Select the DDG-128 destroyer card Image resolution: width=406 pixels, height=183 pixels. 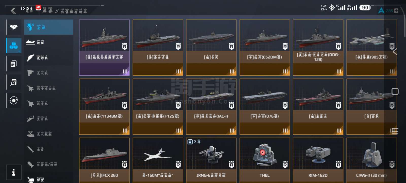[318, 48]
